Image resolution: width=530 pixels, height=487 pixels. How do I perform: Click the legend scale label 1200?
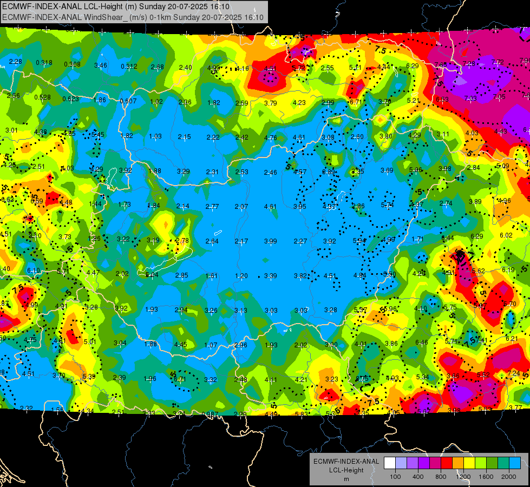pyautogui.click(x=463, y=477)
